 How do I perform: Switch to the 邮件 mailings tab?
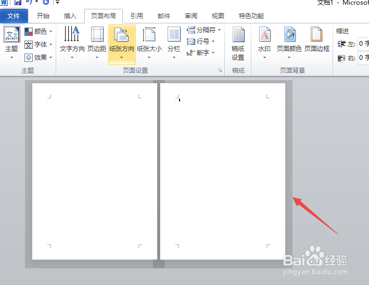point(164,16)
